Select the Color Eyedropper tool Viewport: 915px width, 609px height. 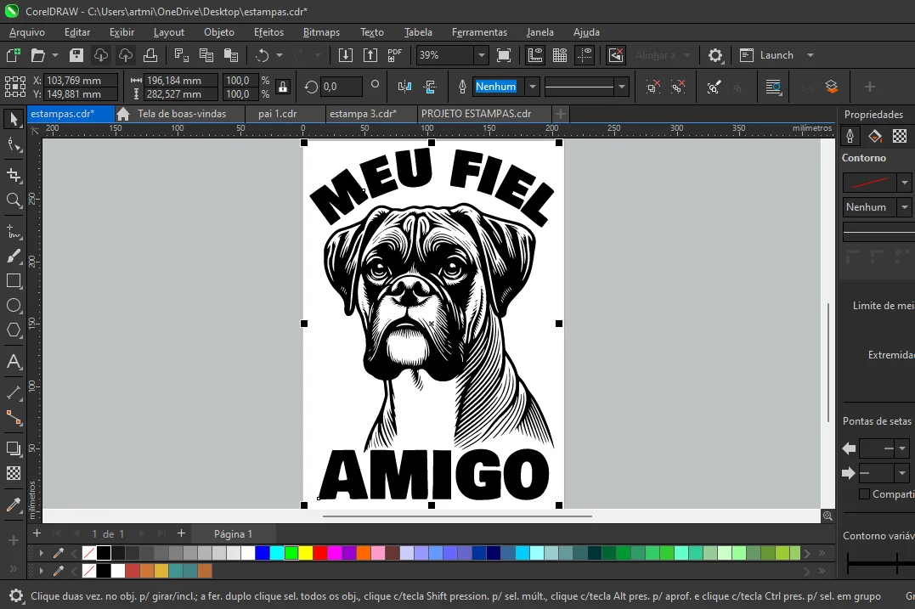tap(14, 505)
